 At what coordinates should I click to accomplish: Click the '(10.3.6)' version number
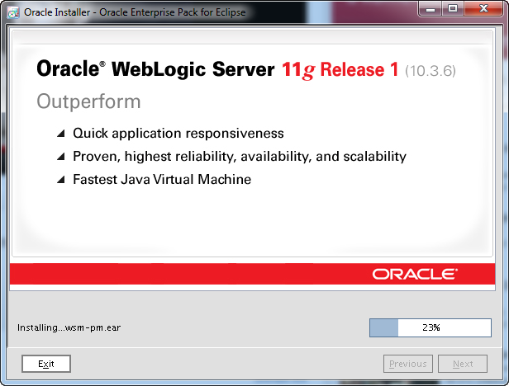(431, 71)
